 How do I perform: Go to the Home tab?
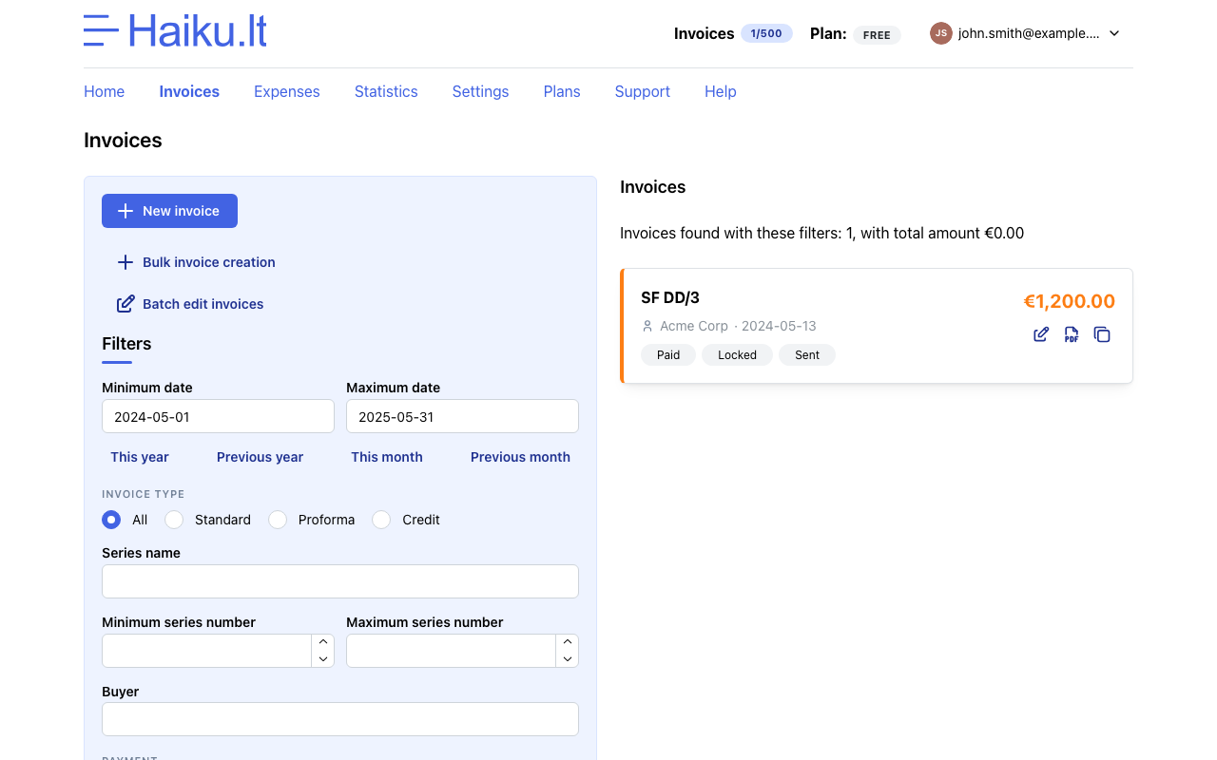pos(105,91)
